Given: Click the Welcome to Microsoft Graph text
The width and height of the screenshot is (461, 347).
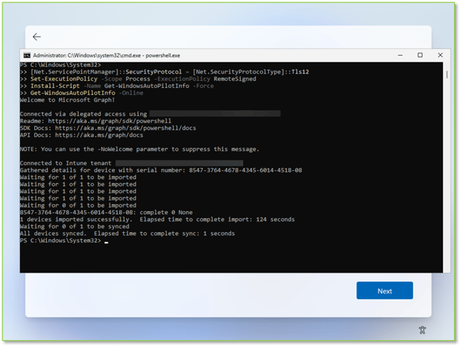Looking at the screenshot, I should [66, 99].
